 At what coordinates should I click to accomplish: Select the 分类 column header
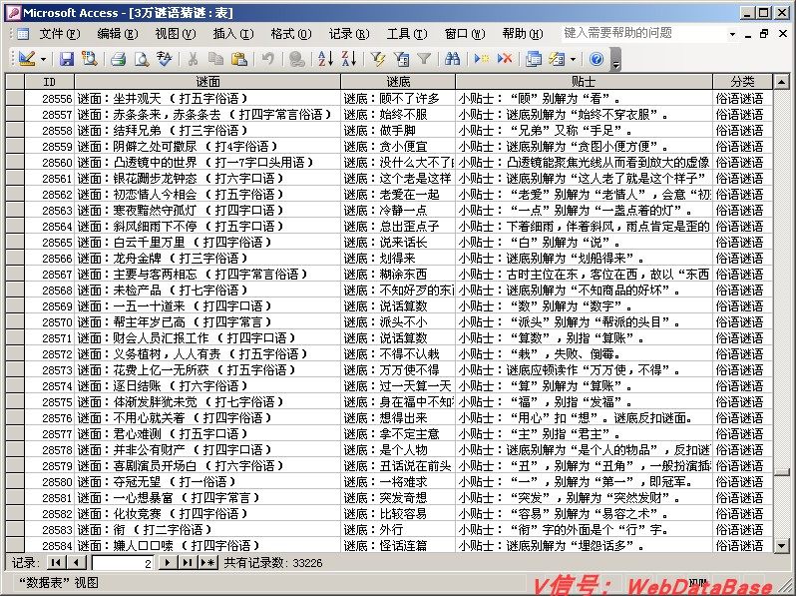click(743, 81)
